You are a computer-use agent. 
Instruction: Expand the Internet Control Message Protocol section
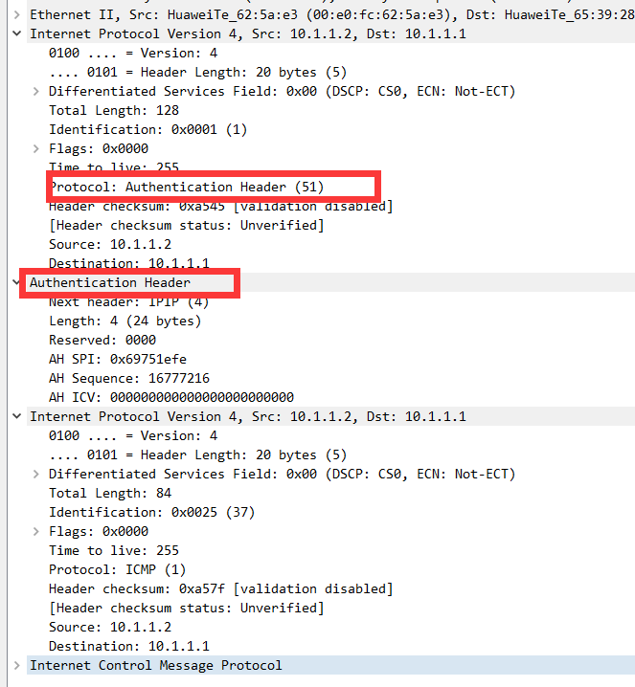[x=17, y=665]
